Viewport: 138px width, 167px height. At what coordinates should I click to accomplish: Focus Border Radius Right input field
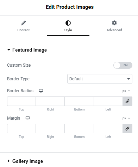coord(50,101)
